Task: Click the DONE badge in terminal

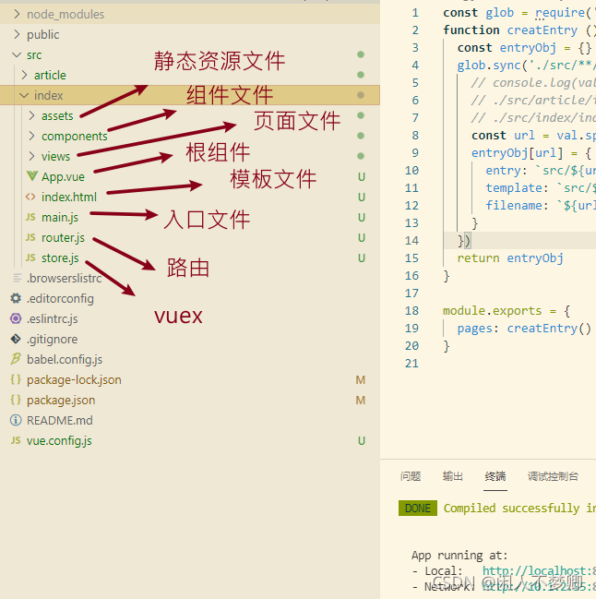Action: 418,508
